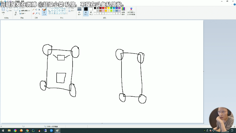Open the Windows Start menu
236x133 pixels.
(x=3, y=131)
